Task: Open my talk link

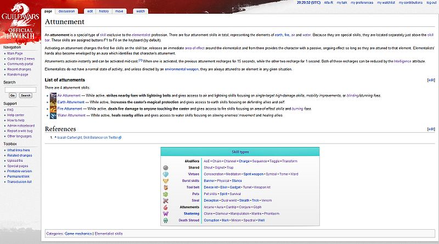Action: (x=342, y=3)
